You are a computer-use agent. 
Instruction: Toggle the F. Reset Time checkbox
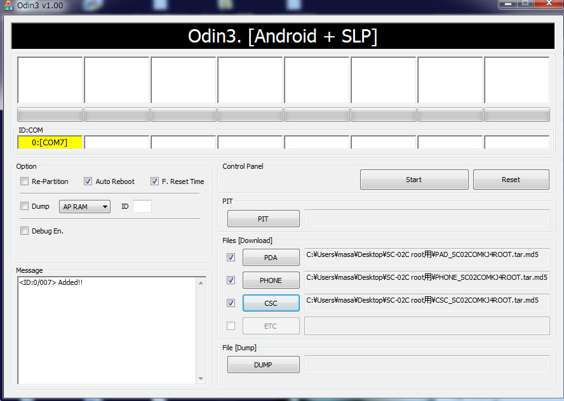point(154,181)
